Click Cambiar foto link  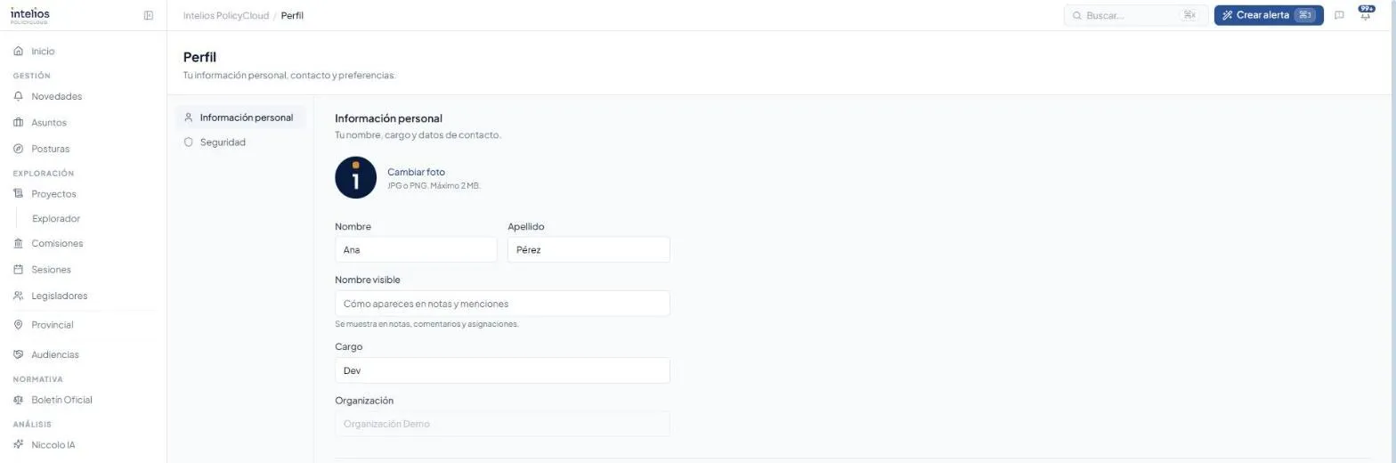tap(416, 172)
